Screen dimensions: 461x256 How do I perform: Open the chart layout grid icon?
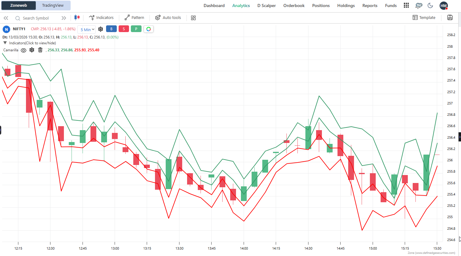pos(193,18)
